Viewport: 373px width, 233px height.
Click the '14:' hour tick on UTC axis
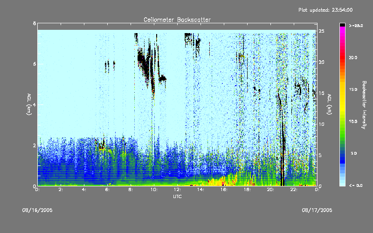pos(200,190)
